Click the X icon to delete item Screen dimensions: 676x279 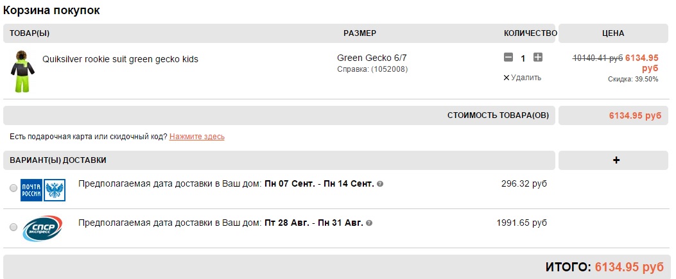[506, 78]
